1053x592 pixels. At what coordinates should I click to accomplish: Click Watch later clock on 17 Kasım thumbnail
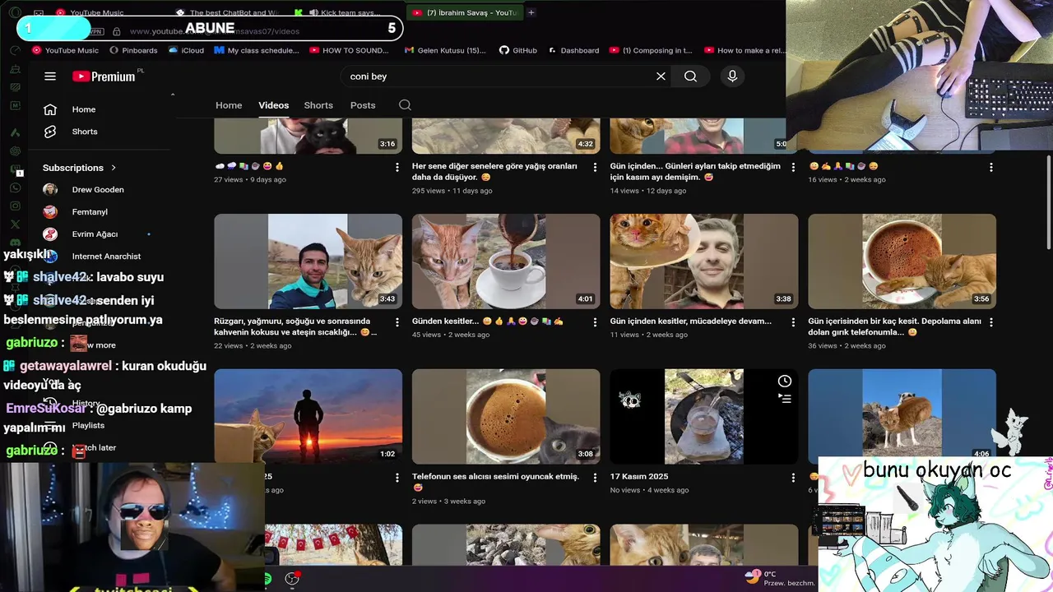point(785,381)
